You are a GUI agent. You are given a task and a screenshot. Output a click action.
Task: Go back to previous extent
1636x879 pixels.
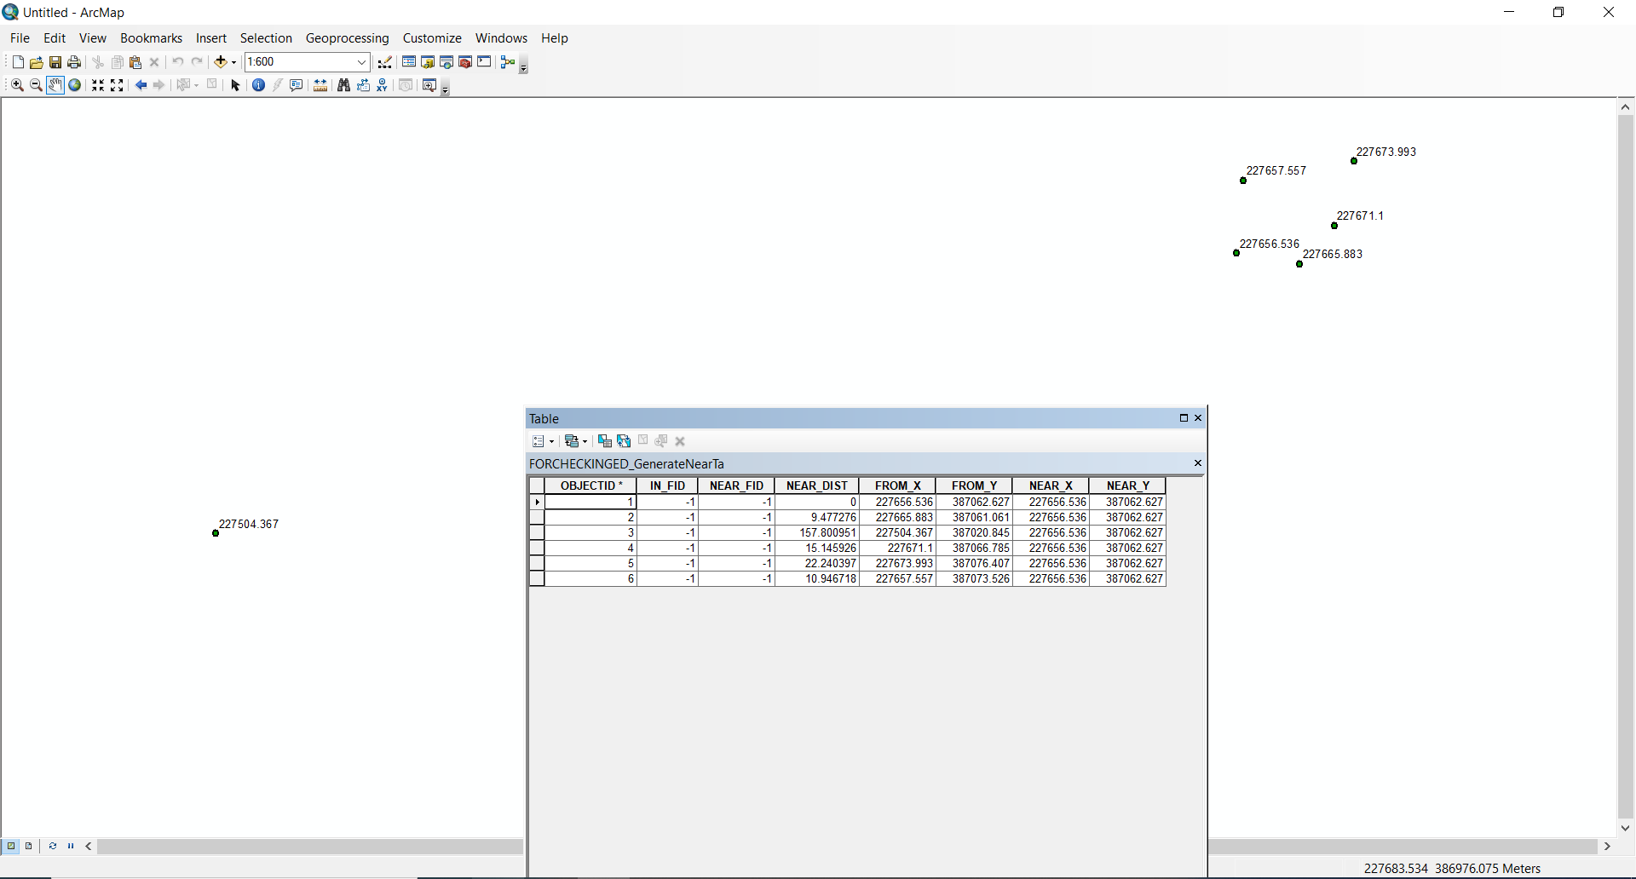pyautogui.click(x=141, y=85)
